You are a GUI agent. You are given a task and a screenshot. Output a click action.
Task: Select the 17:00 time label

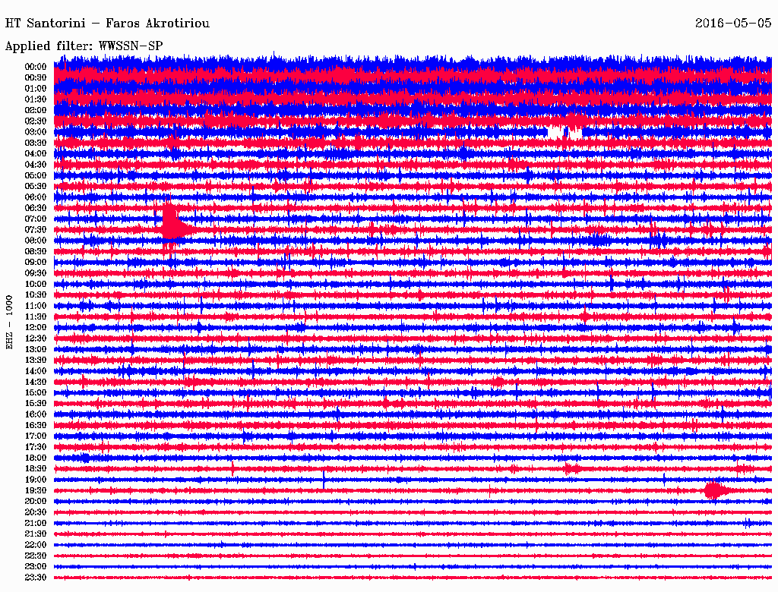[36, 436]
